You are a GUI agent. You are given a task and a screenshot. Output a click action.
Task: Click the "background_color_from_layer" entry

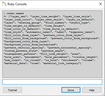coord(26,42)
